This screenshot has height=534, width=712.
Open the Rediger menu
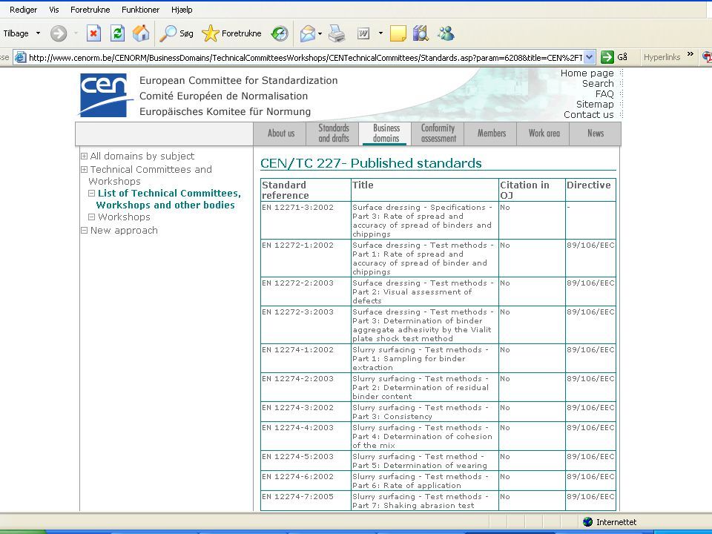pos(23,10)
